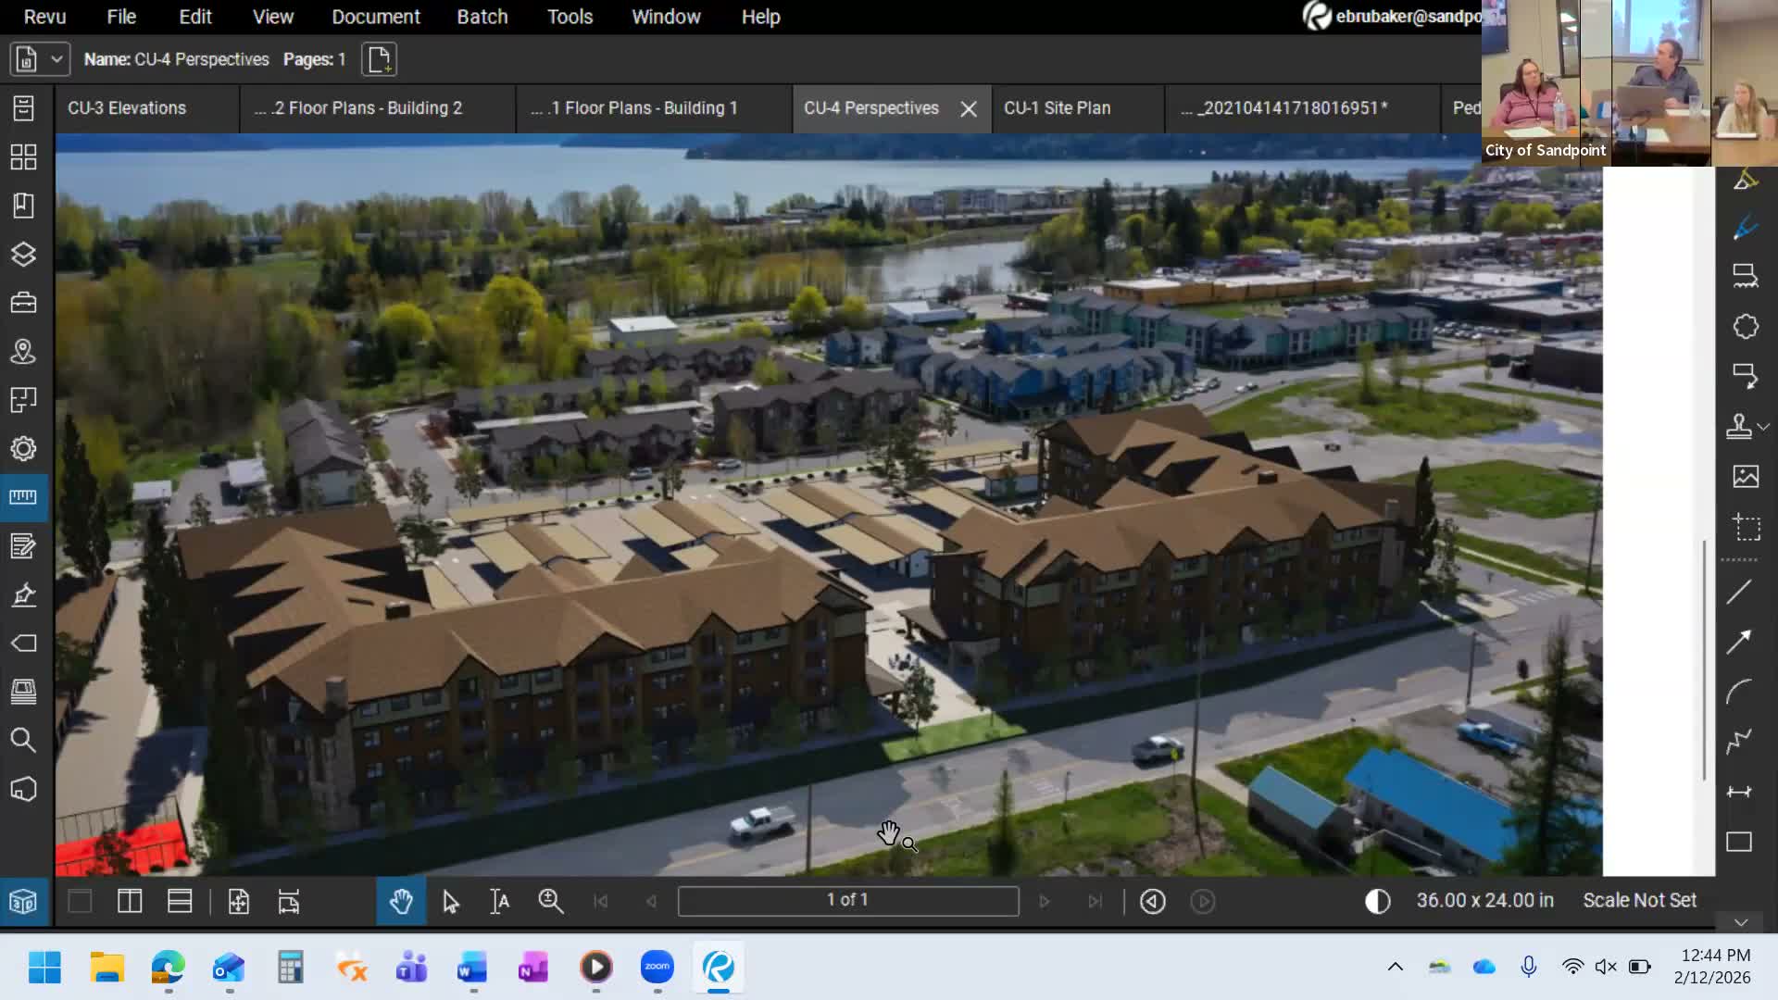The image size is (1778, 1000).
Task: Toggle the contrast display mode
Action: click(x=1377, y=900)
